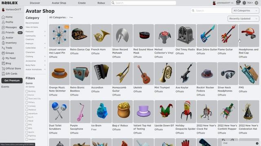This screenshot has height=146, width=261.
Task: Open the Friends sidebar icon
Action: 3,32
